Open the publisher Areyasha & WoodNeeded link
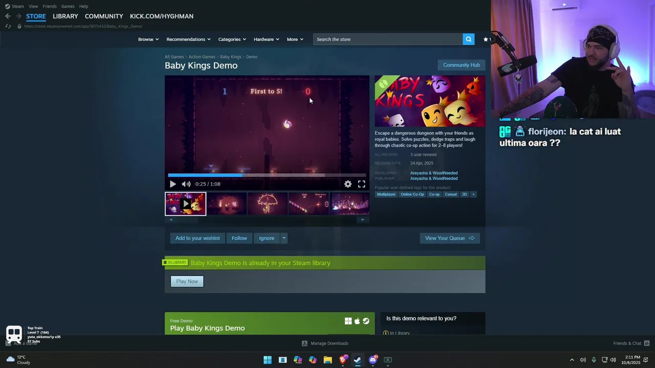The height and width of the screenshot is (368, 655). click(x=434, y=178)
